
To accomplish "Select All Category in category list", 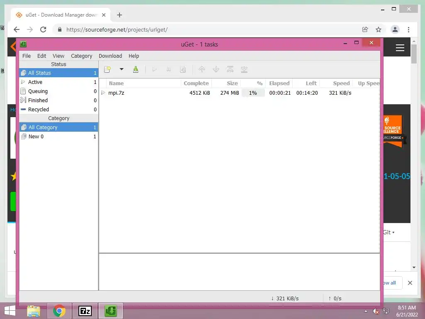I will point(59,127).
